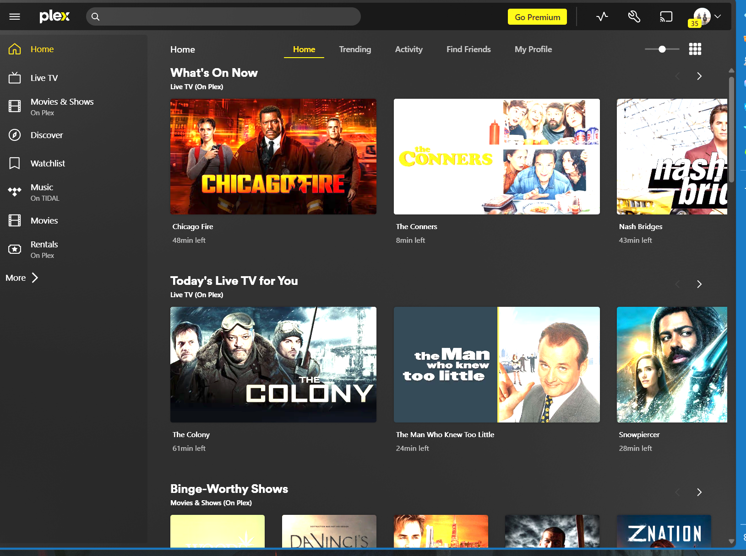Open The Colony thumbnail
Image resolution: width=746 pixels, height=556 pixels.
pyautogui.click(x=273, y=364)
